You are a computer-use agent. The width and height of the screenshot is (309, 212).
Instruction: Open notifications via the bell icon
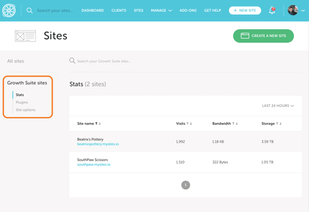click(271, 11)
